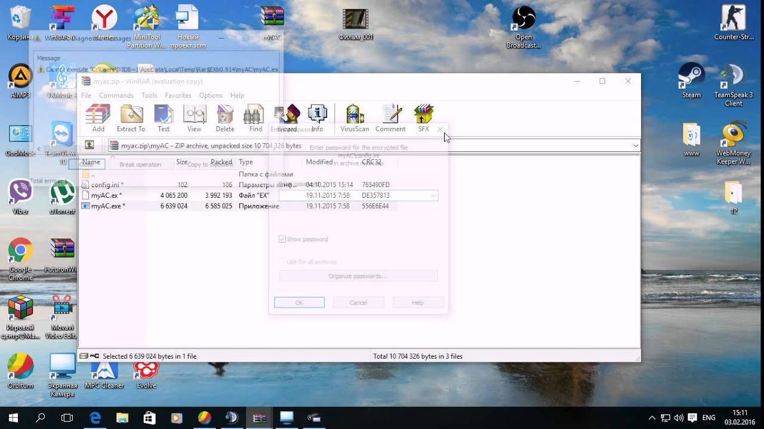Select the TeamSpeak 3 Client icon
Screen dimensions: 764x429
point(734,85)
